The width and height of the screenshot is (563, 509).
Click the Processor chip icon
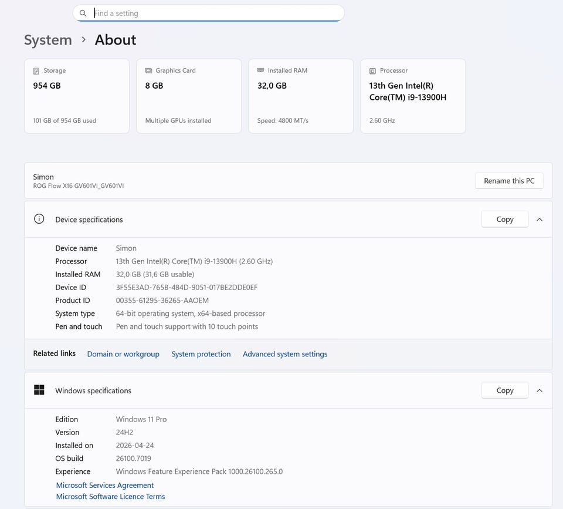pyautogui.click(x=372, y=70)
